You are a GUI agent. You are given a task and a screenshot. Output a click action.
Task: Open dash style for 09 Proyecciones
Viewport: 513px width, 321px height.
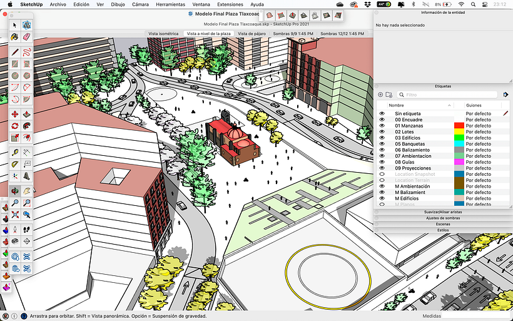pos(479,168)
